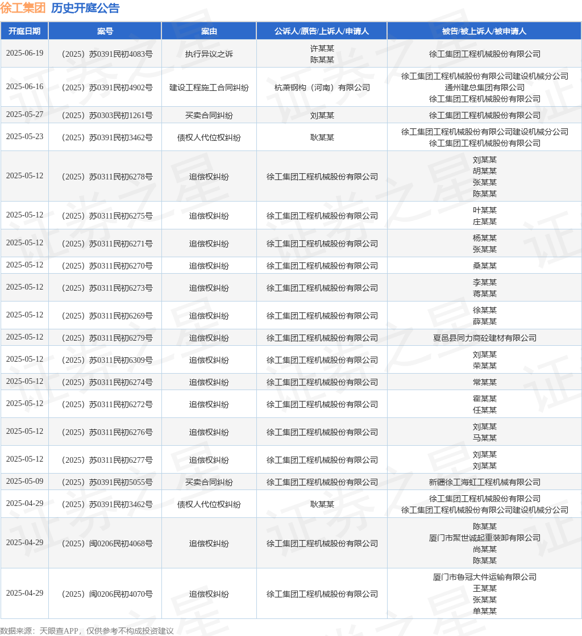582x636 pixels.
Task: Click defendant 厦门市聚世诚起重装卸有限公司
Action: point(485,538)
